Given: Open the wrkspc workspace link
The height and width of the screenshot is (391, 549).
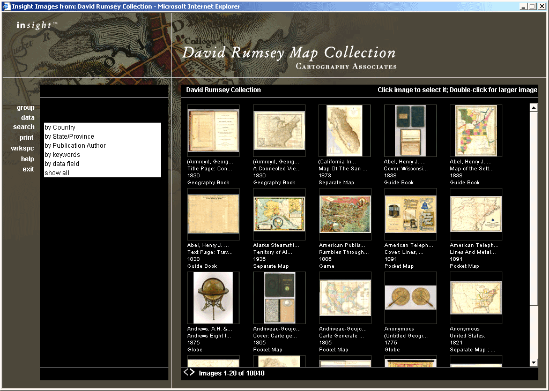Looking at the screenshot, I should pyautogui.click(x=23, y=148).
